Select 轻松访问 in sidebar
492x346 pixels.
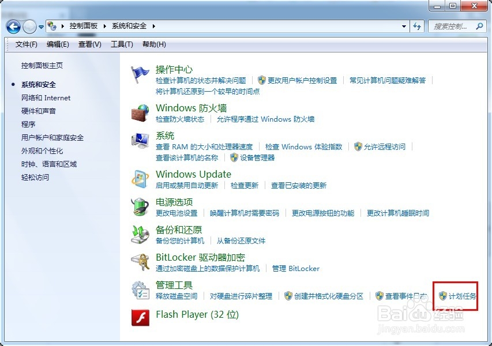pyautogui.click(x=35, y=177)
